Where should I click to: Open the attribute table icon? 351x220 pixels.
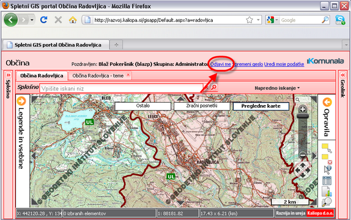[x=327, y=181]
